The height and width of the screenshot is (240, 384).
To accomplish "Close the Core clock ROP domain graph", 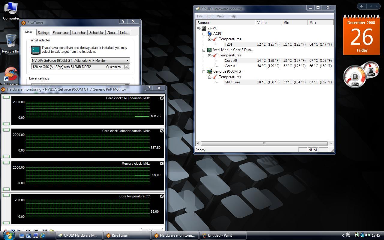I will (162, 98).
